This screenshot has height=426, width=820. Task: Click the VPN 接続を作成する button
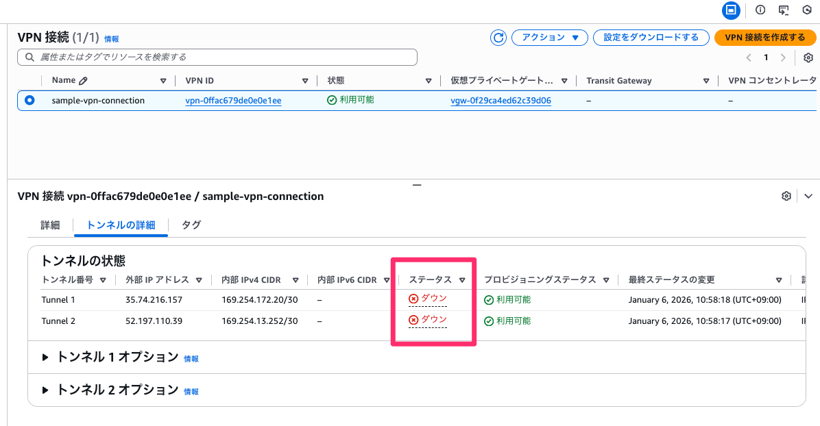765,38
